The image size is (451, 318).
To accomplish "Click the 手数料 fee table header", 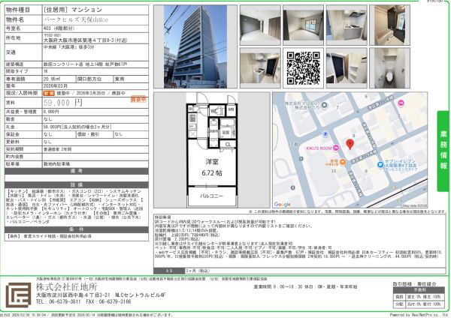I will [417, 289].
